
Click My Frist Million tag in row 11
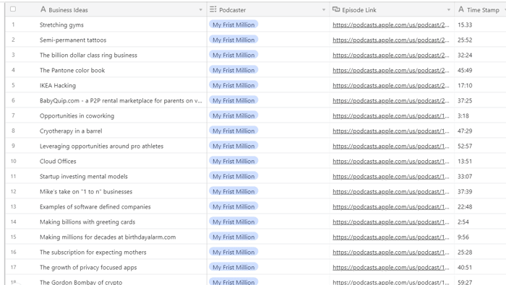tap(233, 177)
